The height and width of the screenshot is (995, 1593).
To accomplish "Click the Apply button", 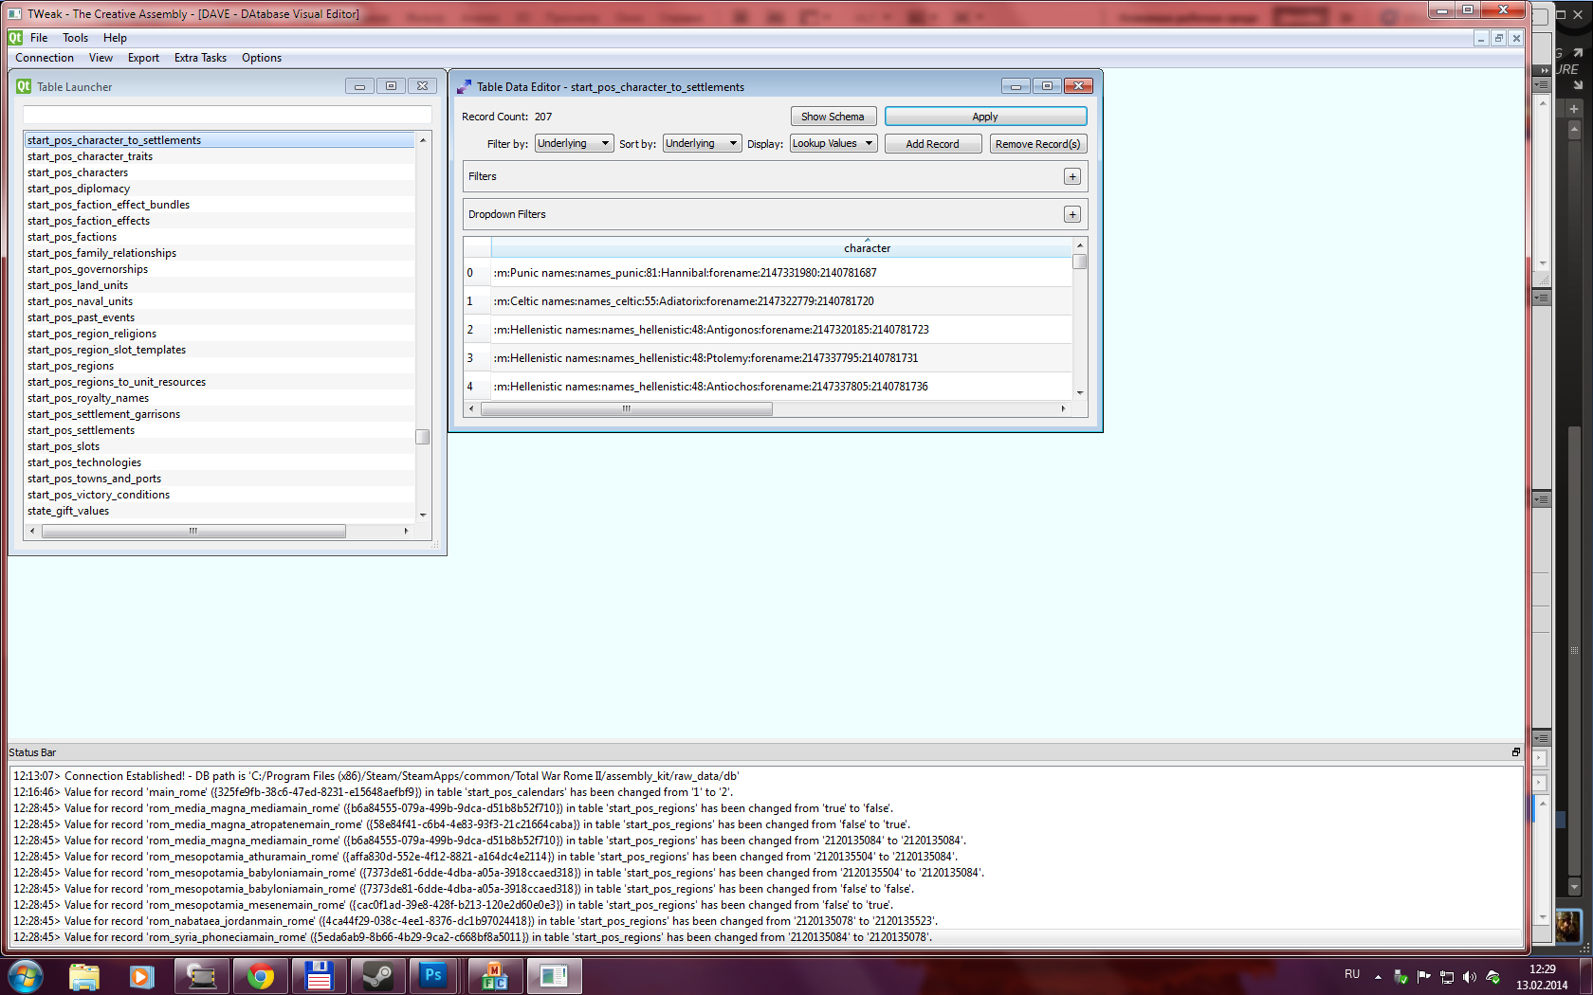I will pyautogui.click(x=985, y=117).
